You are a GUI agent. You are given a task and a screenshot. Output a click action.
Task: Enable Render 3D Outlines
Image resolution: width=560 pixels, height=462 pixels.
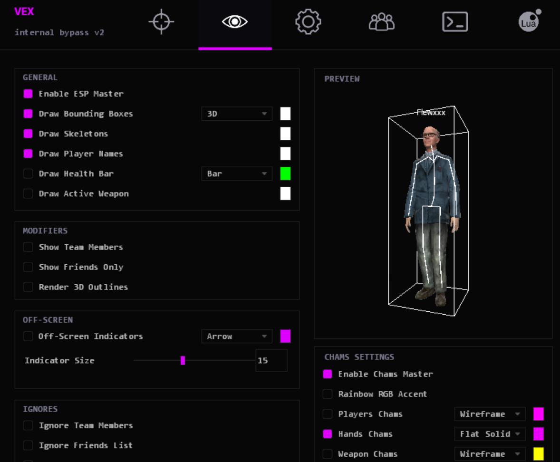28,287
